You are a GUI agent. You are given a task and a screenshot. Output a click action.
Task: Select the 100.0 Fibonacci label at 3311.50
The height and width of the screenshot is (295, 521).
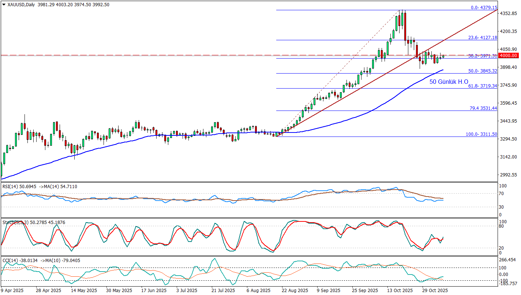[x=481, y=134]
